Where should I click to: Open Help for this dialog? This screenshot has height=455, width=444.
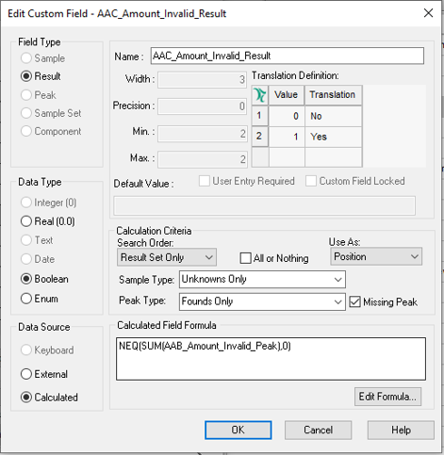(401, 430)
